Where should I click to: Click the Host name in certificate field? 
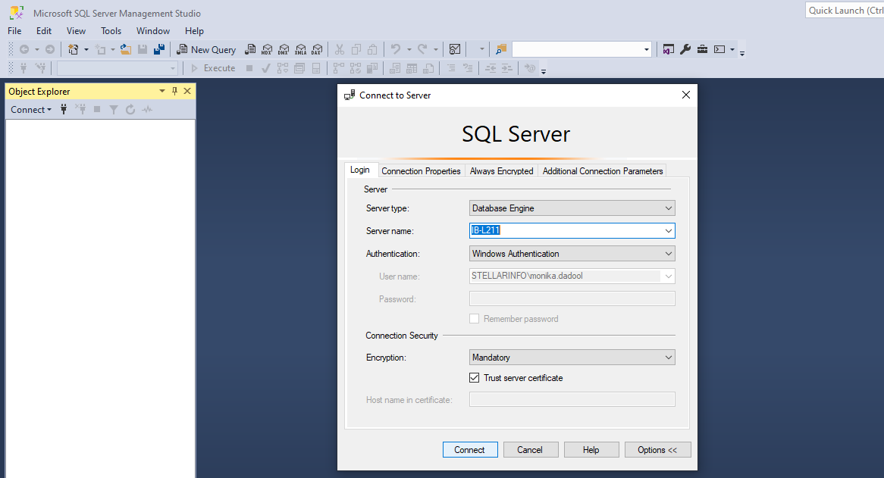[572, 400]
